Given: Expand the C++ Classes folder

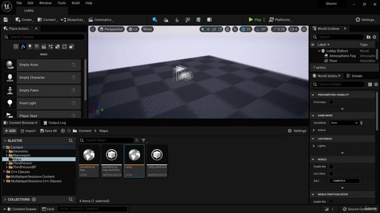Looking at the screenshot, I should [4, 172].
